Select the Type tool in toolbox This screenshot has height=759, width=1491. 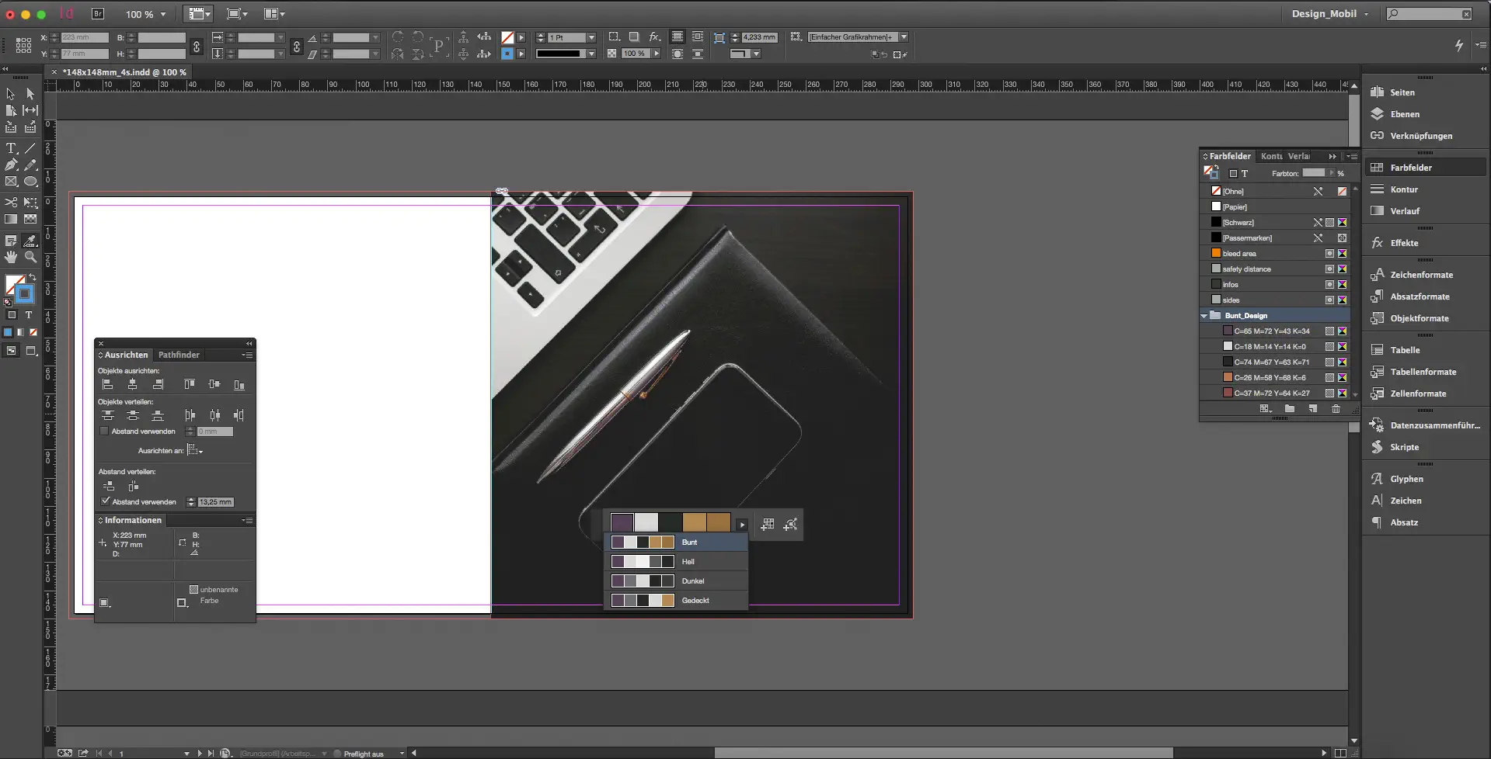(11, 148)
